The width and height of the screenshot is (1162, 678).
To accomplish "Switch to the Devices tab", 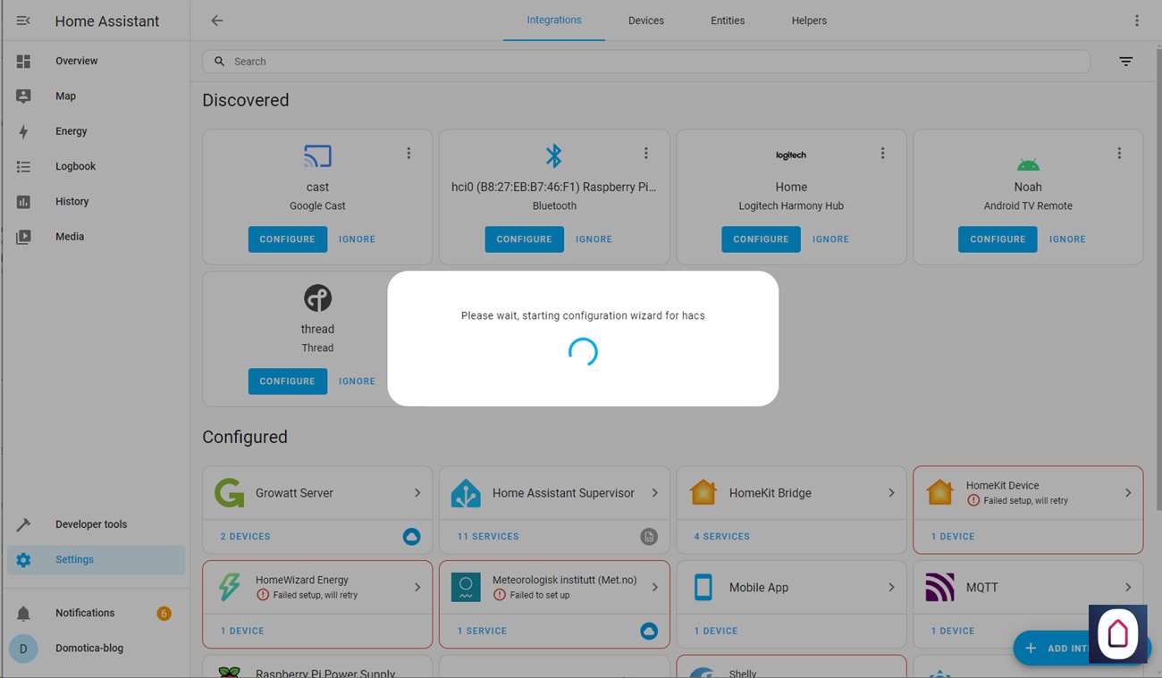I will click(x=646, y=21).
